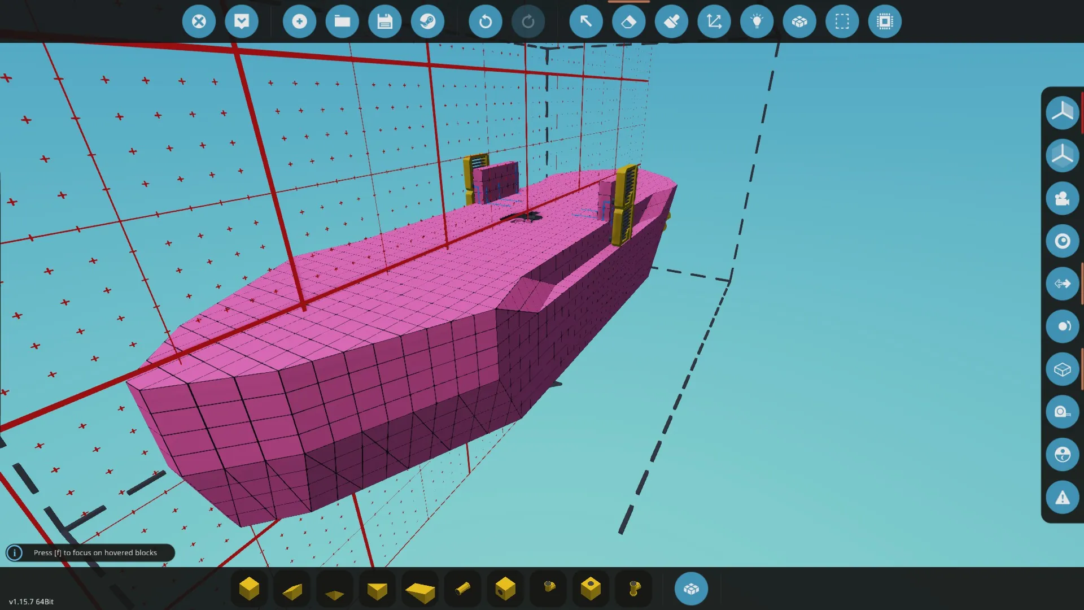
Task: Save vehicle with floppy disk icon
Action: click(385, 21)
